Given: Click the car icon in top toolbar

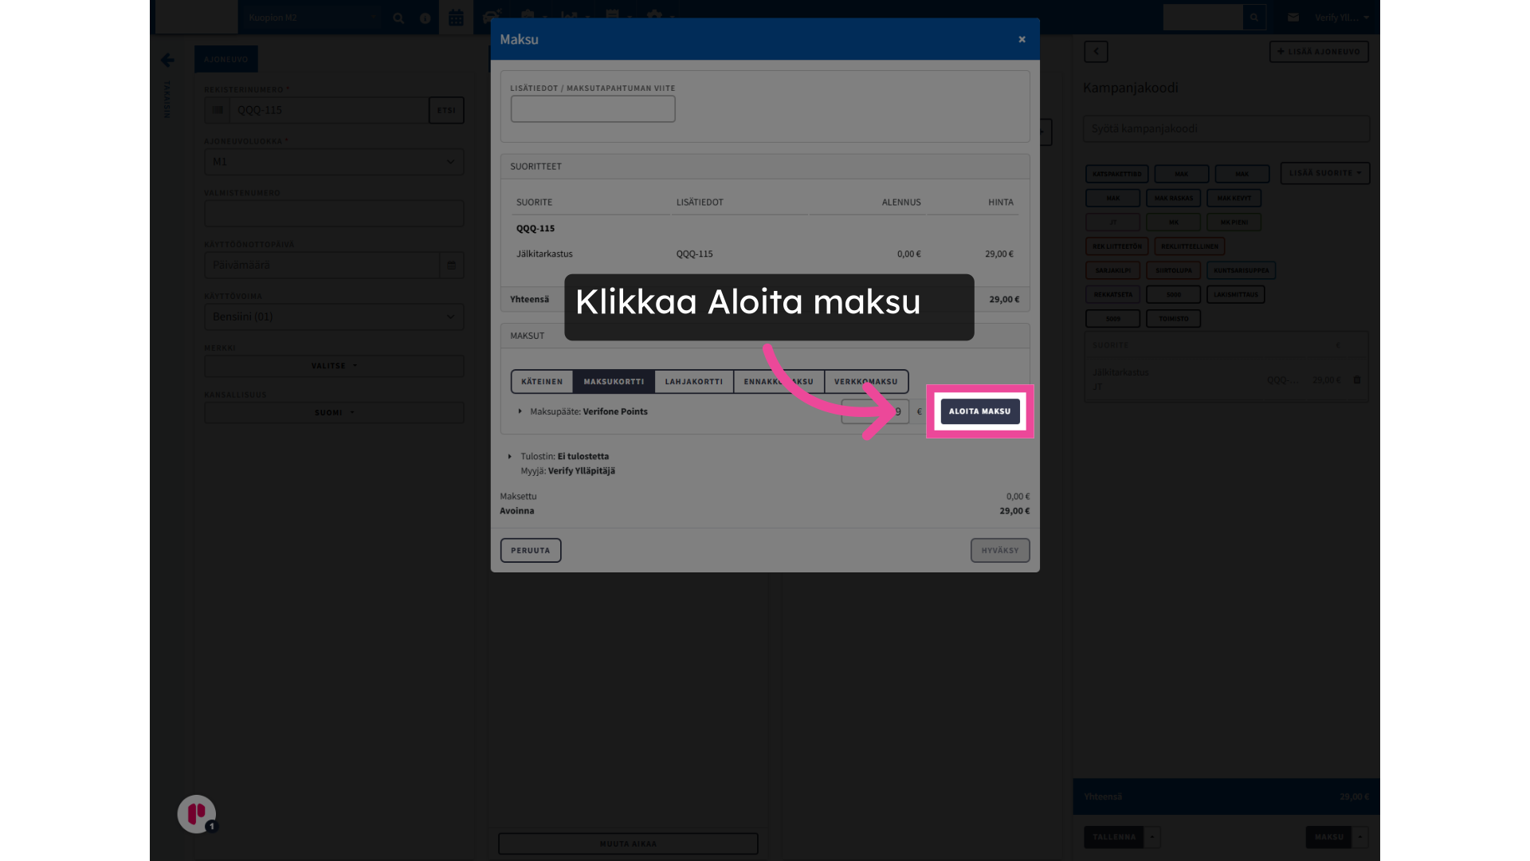Looking at the screenshot, I should pos(492,17).
